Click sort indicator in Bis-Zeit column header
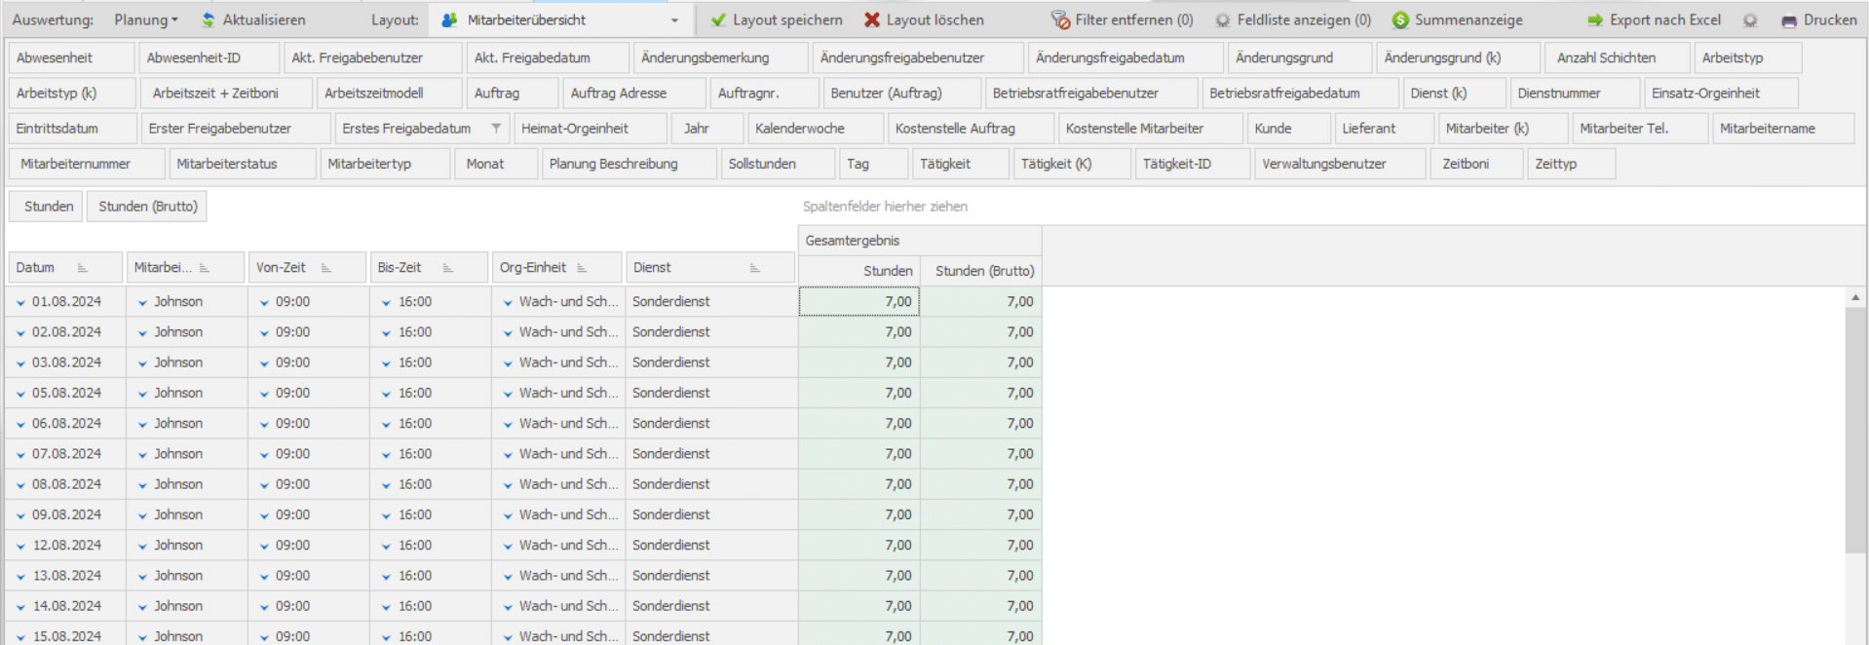This screenshot has height=645, width=1869. 448,268
